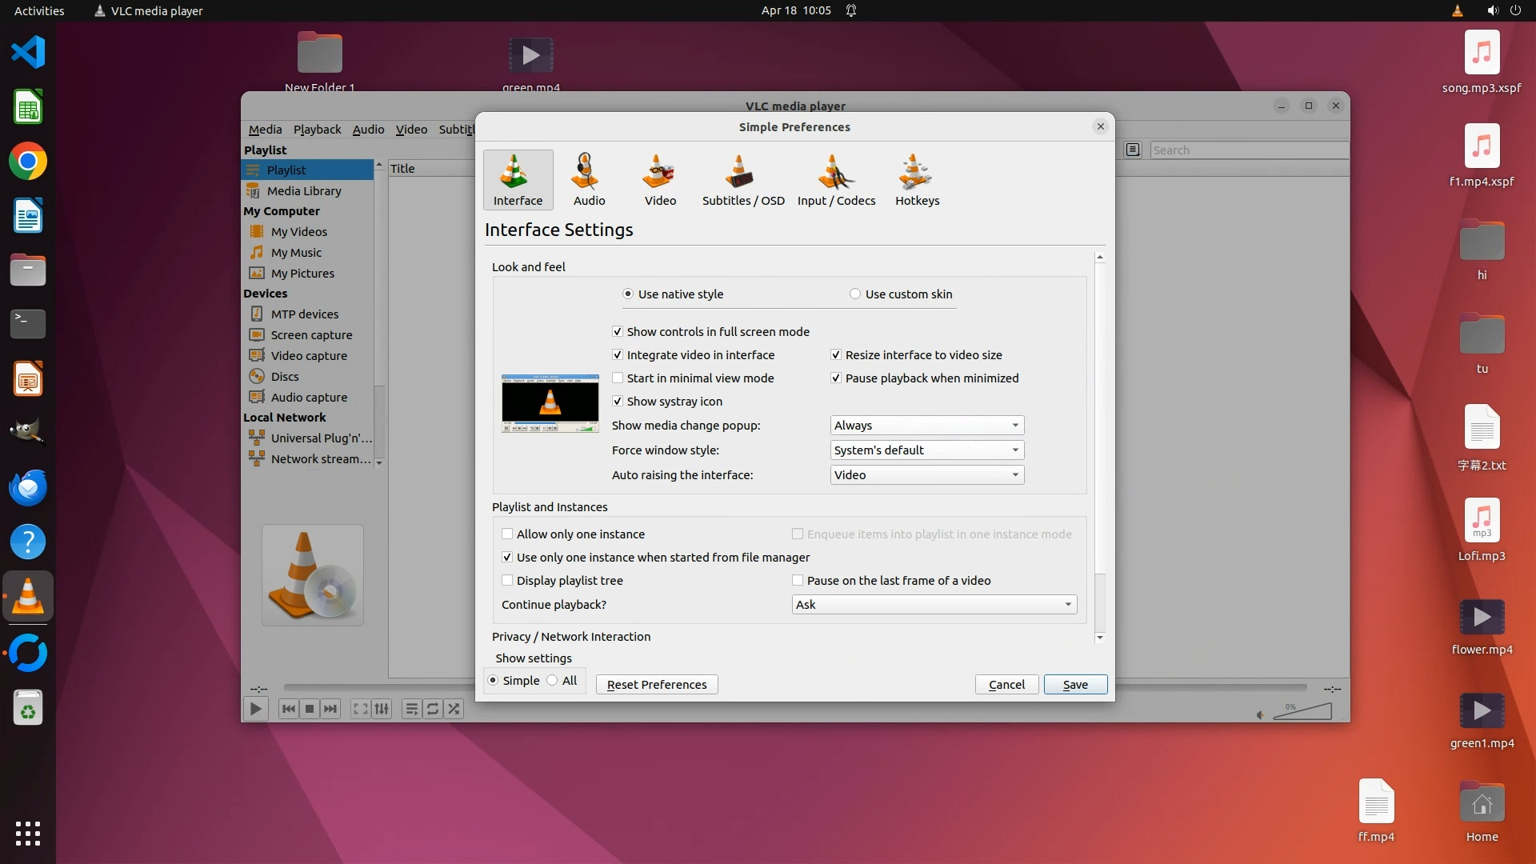
Task: Check Allow only one instance
Action: 507,534
